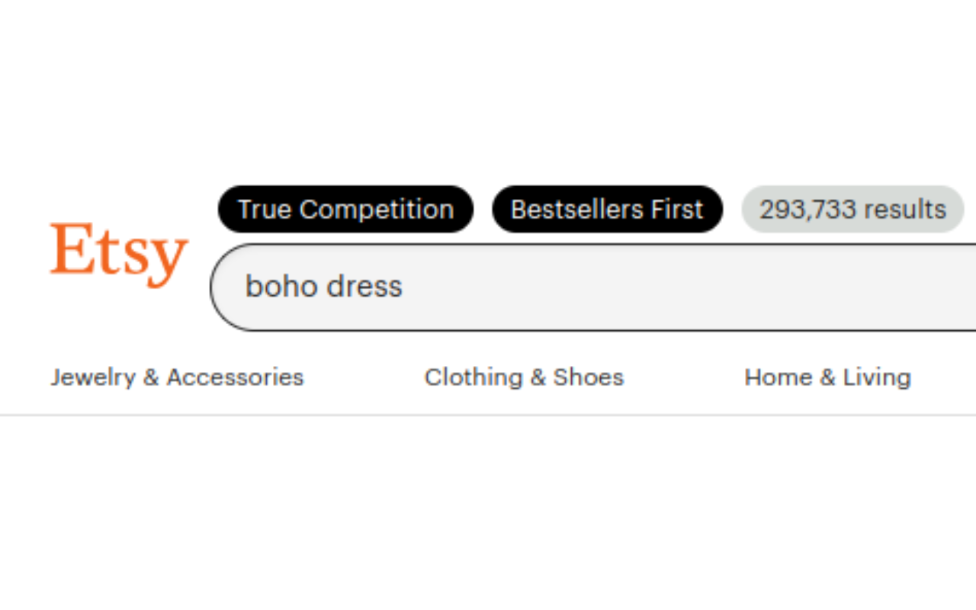976x610 pixels.
Task: Open the Home & Living category
Action: coord(827,377)
